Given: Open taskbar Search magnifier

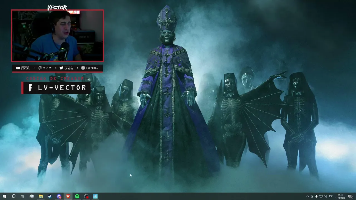Looking at the screenshot, I should pyautogui.click(x=13, y=196).
